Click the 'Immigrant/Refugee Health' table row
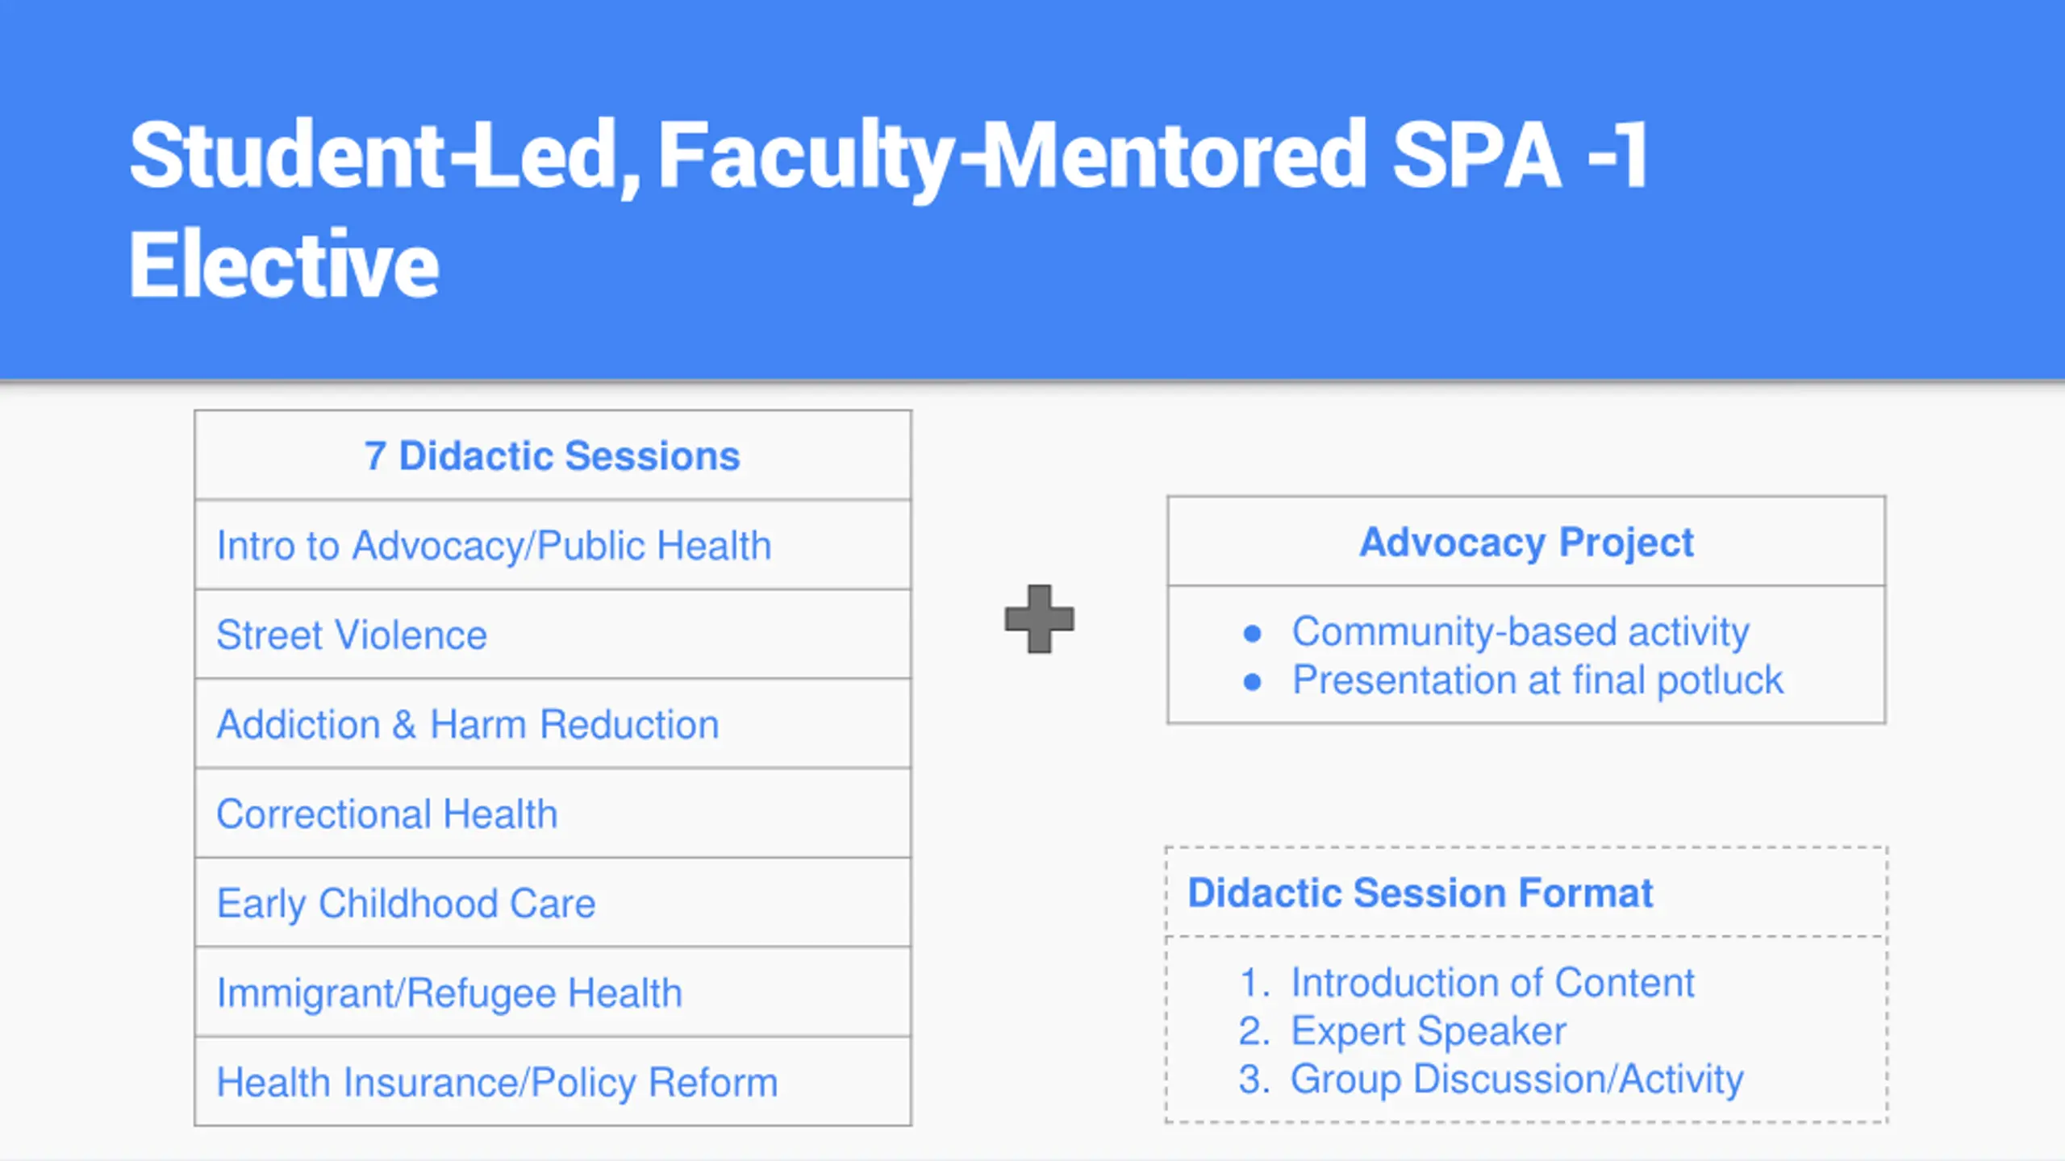This screenshot has height=1161, width=2065. coord(553,992)
